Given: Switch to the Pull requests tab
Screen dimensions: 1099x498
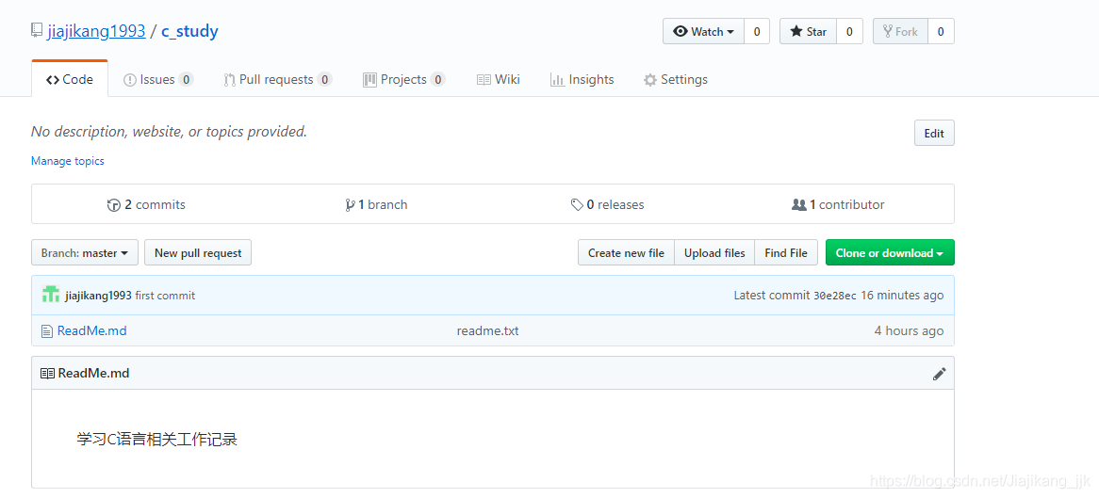Looking at the screenshot, I should 277,80.
